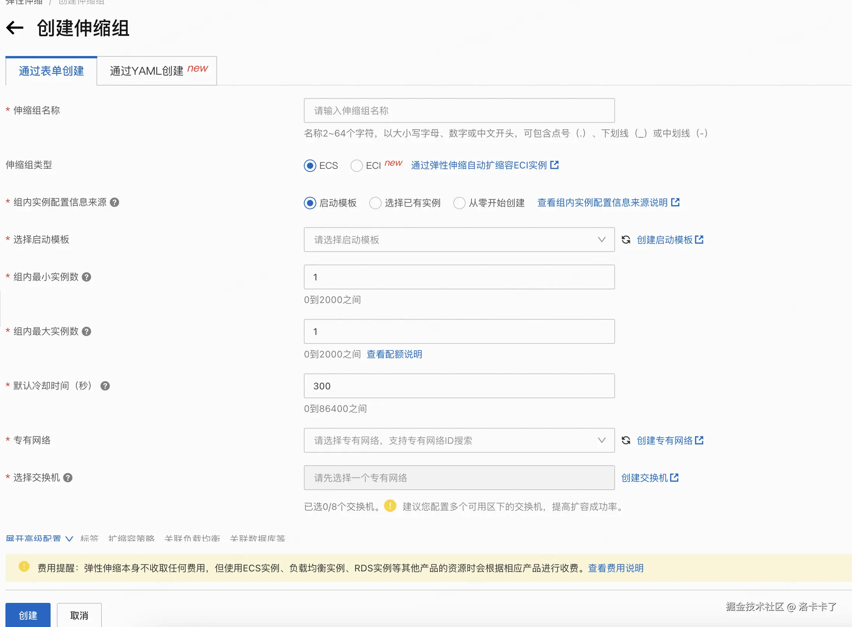
Task: Click help icon next to 组内实例配置信息来源
Action: coord(114,202)
